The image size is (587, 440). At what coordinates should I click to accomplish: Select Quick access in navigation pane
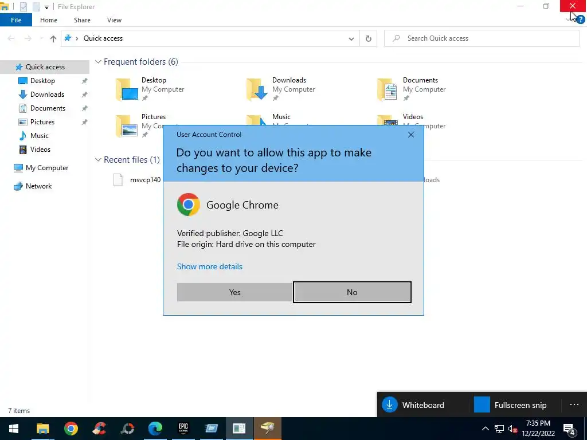tap(45, 67)
